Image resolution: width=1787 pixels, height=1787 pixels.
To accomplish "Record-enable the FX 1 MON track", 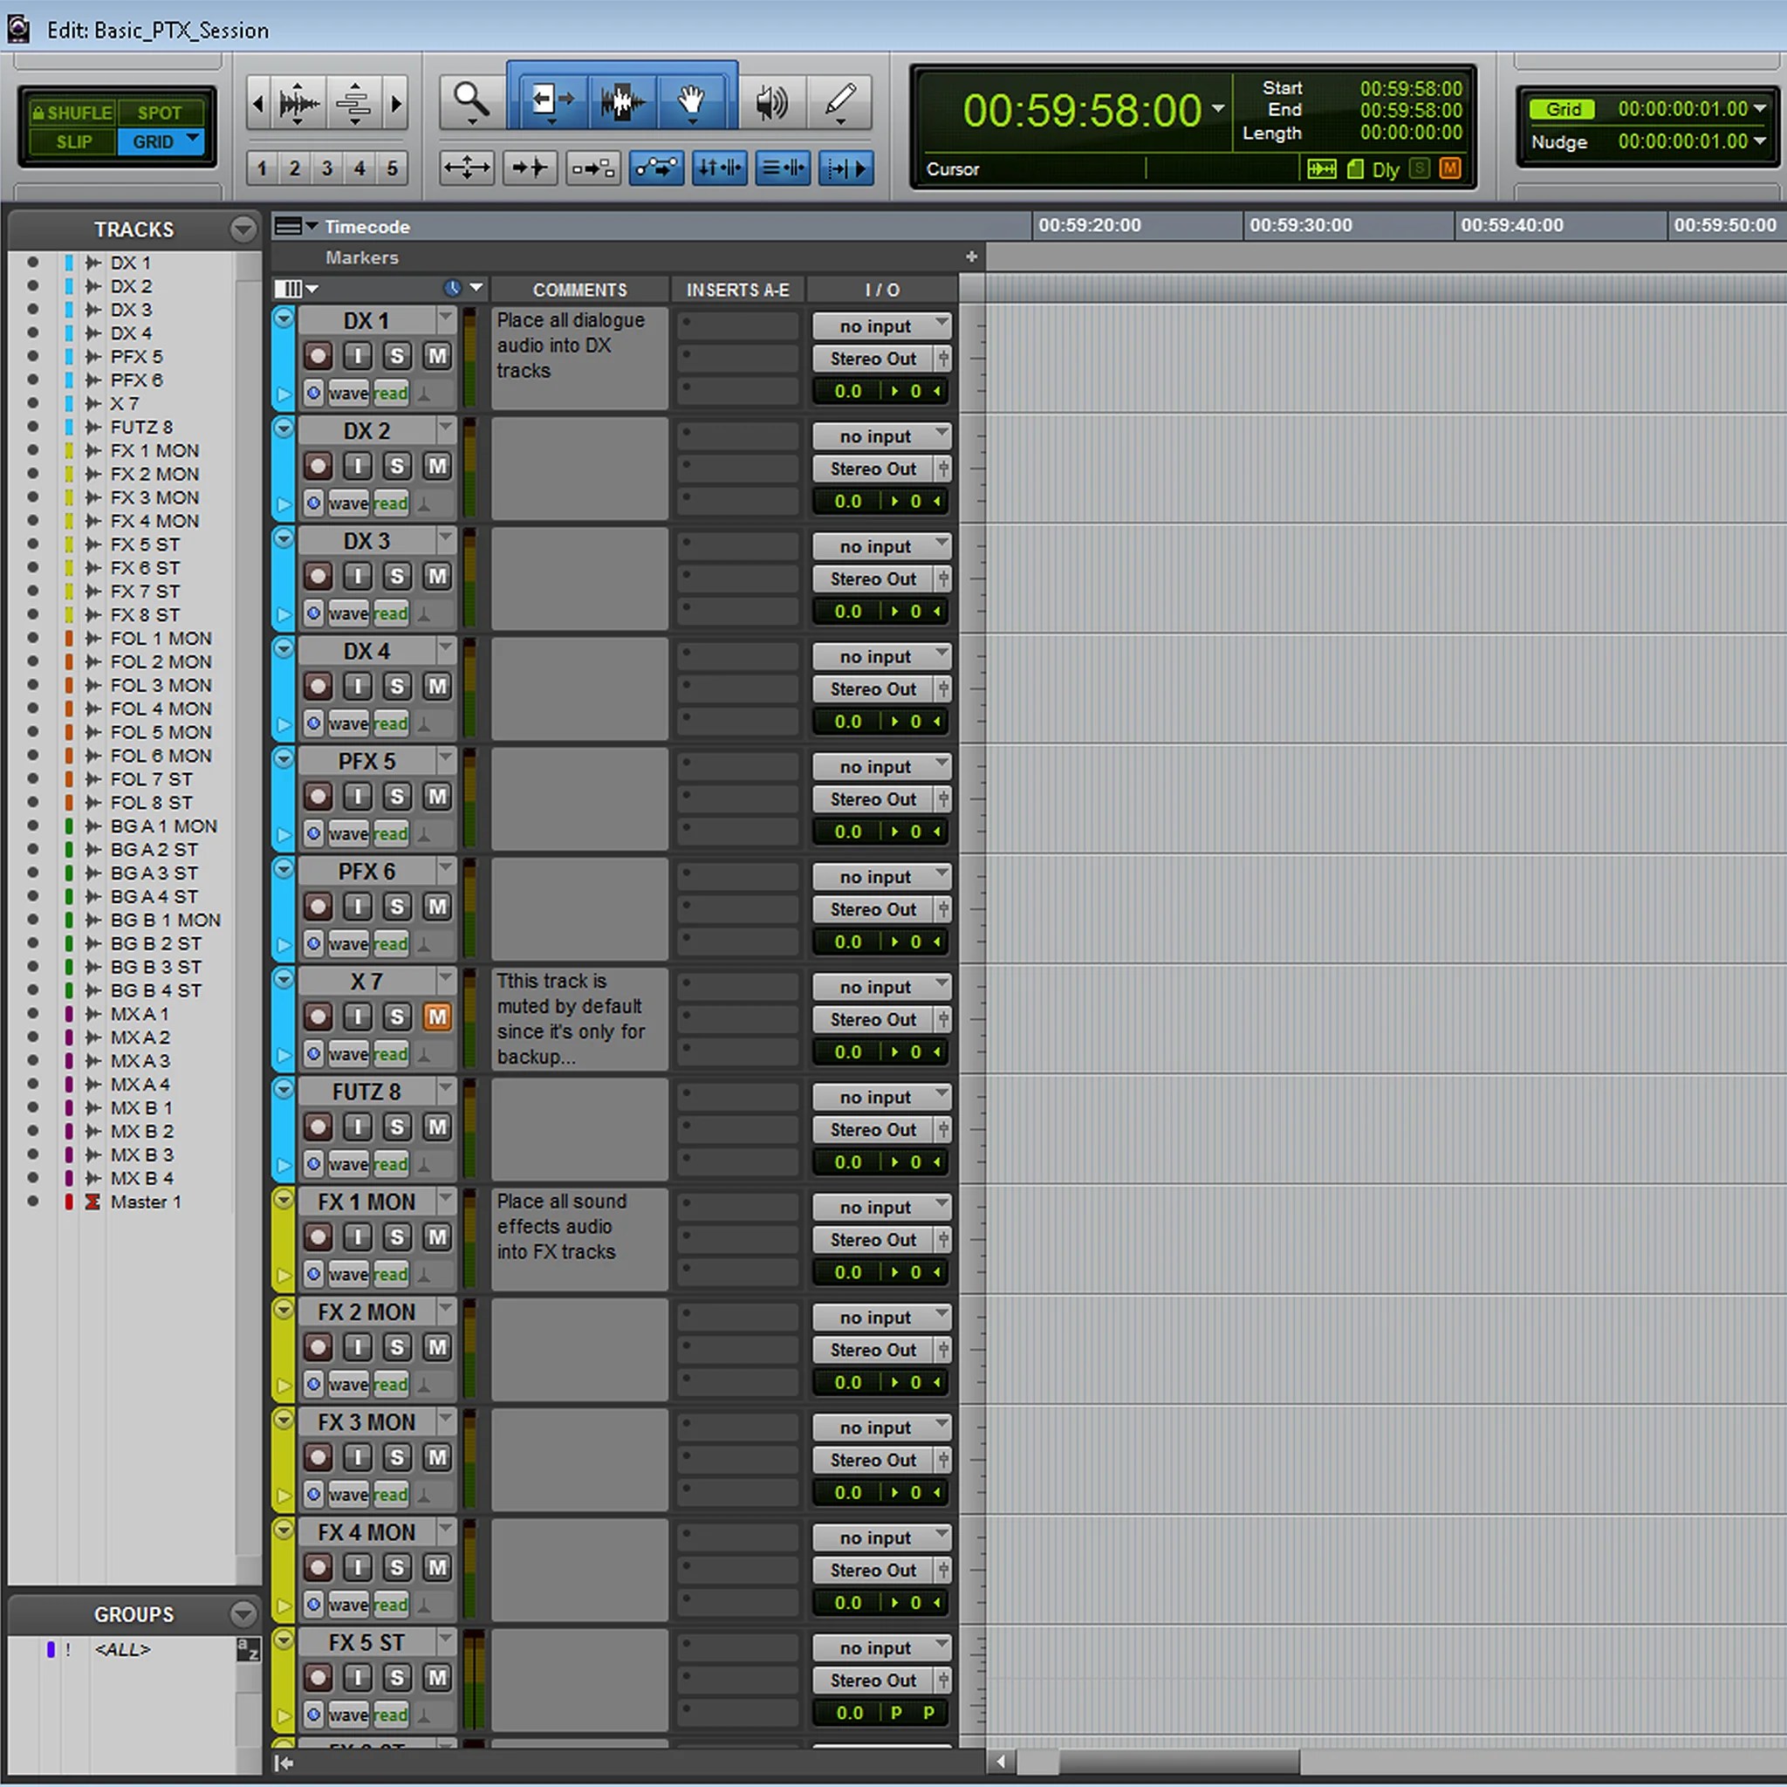I will (x=318, y=1236).
